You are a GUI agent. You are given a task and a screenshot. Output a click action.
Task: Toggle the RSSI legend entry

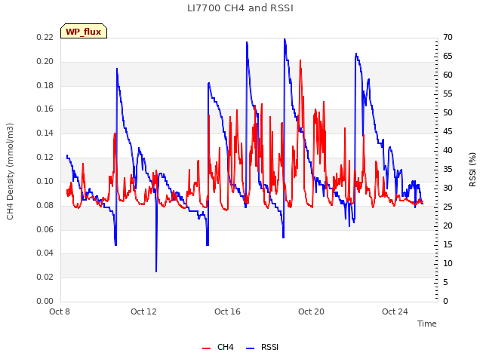263,347
